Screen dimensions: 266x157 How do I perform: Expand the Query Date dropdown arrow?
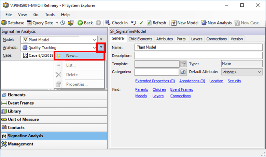pyautogui.click(x=57, y=23)
